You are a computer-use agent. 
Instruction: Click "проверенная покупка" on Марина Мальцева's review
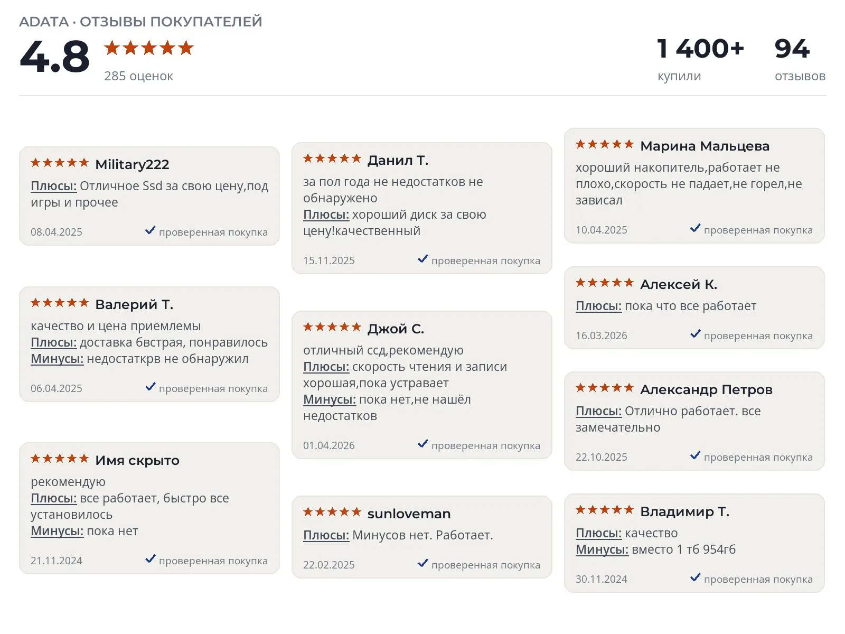tap(758, 230)
